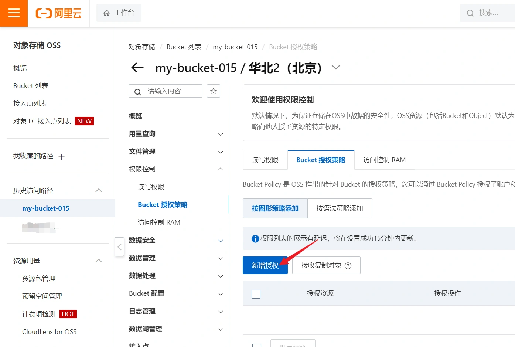Collapse the 历史访问路径 section
This screenshot has width=515, height=347.
pyautogui.click(x=99, y=191)
